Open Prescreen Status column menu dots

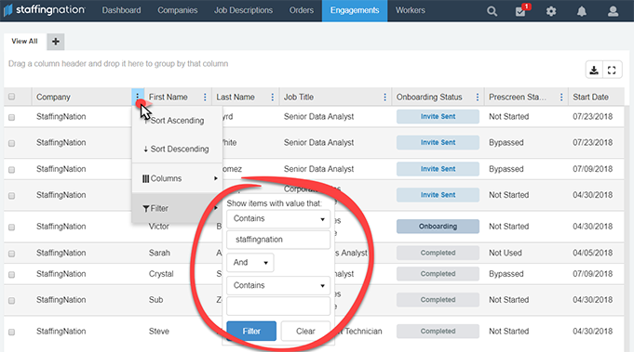click(561, 97)
